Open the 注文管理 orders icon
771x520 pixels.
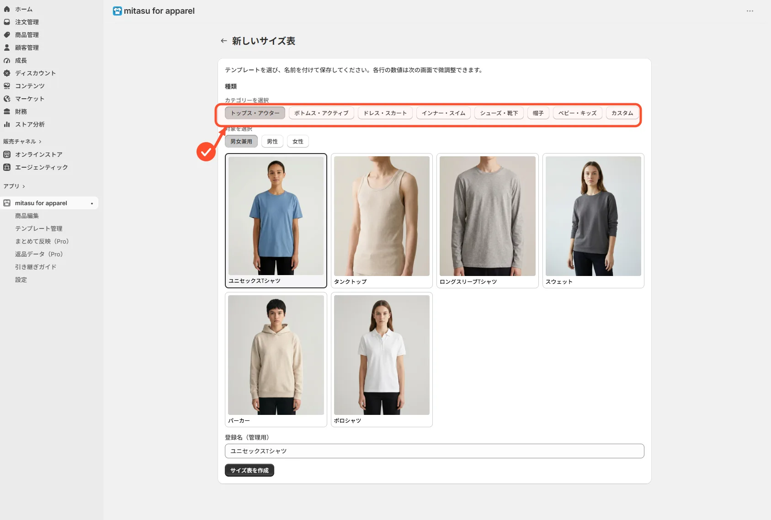tap(7, 22)
